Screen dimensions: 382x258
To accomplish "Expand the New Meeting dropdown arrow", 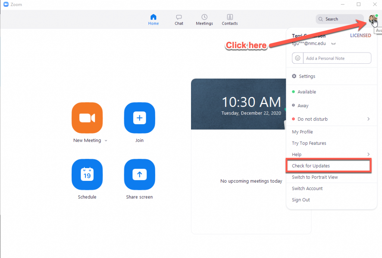I will [106, 141].
